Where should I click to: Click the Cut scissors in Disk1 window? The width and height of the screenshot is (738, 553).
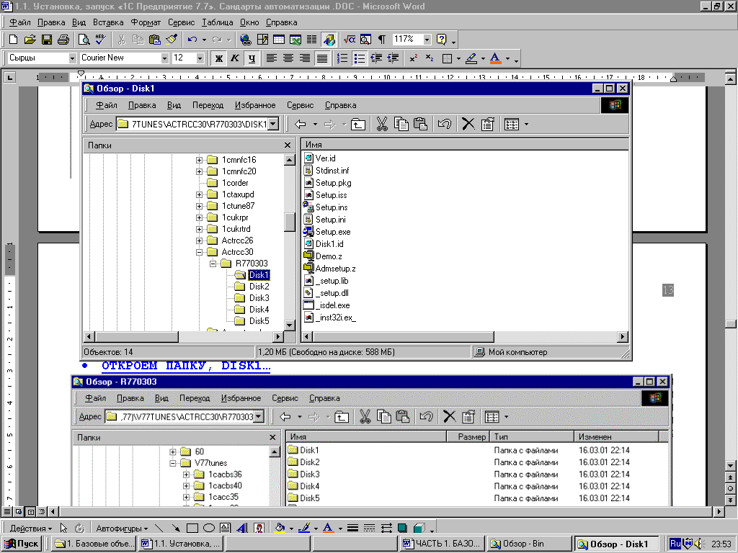[x=382, y=124]
